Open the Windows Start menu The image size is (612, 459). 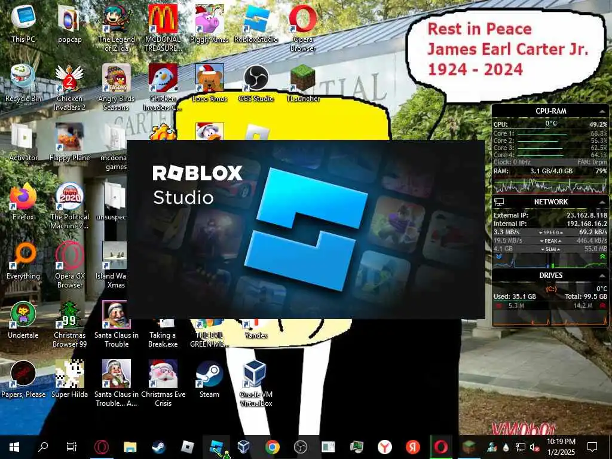click(x=14, y=447)
